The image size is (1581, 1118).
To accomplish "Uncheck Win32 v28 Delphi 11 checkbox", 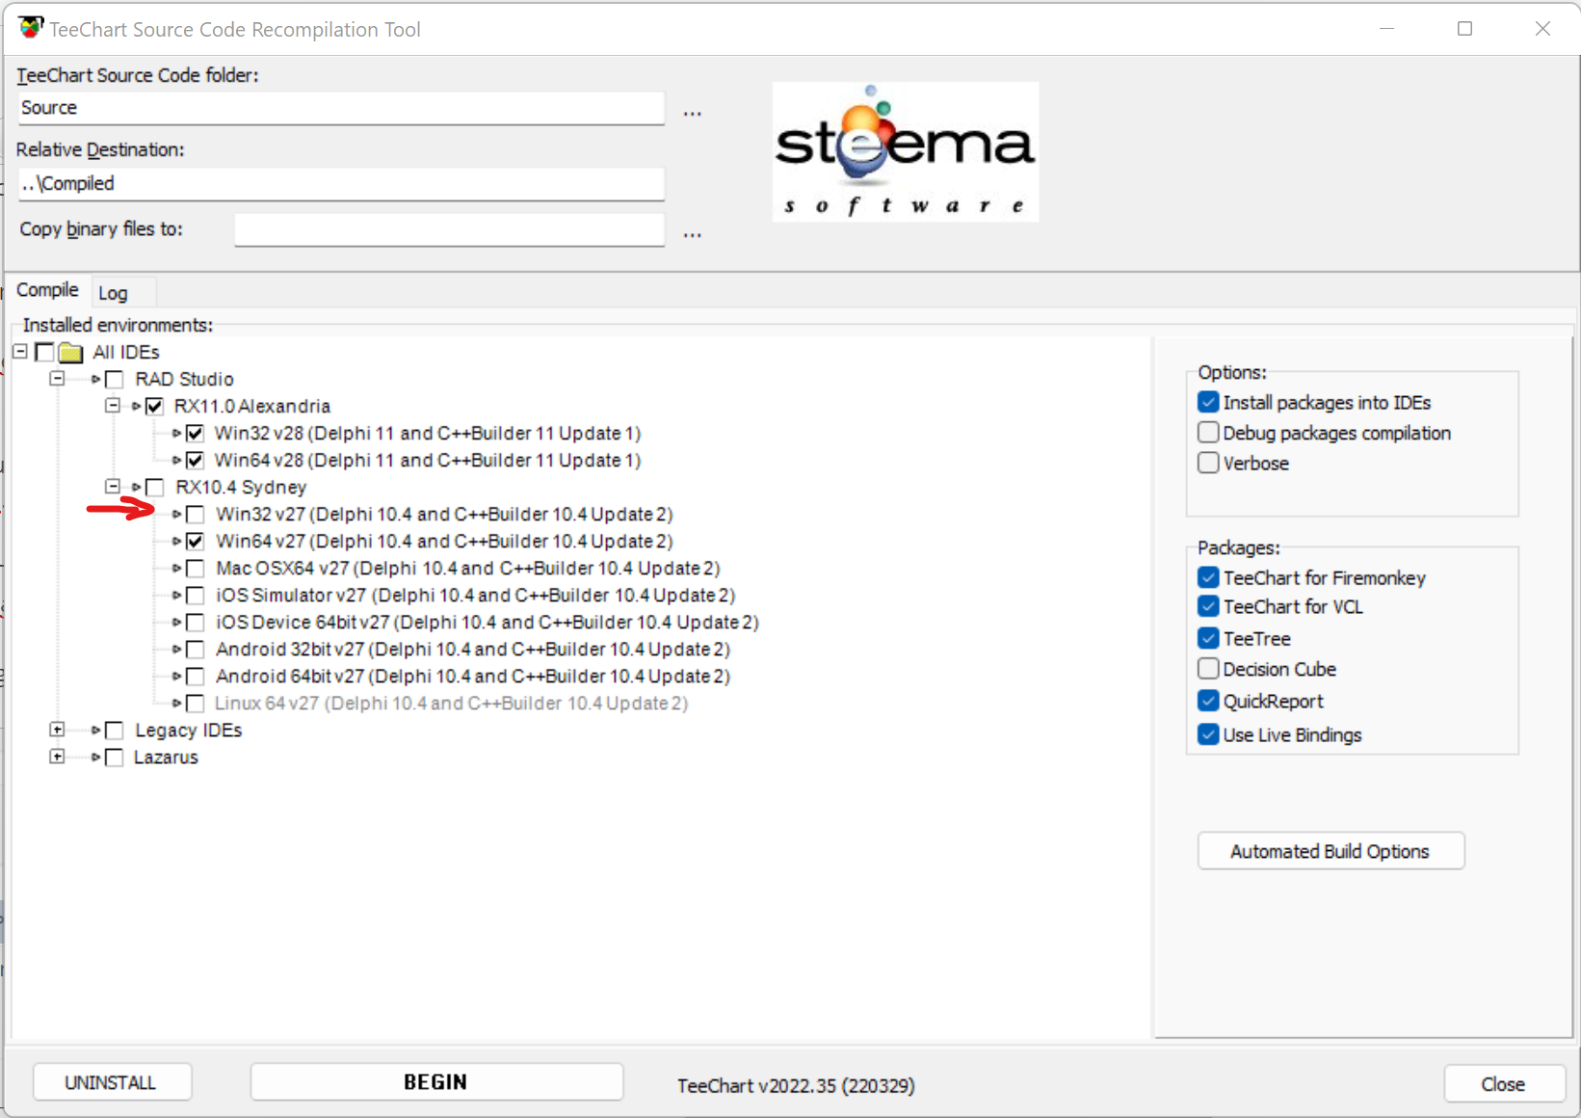I will click(x=196, y=433).
